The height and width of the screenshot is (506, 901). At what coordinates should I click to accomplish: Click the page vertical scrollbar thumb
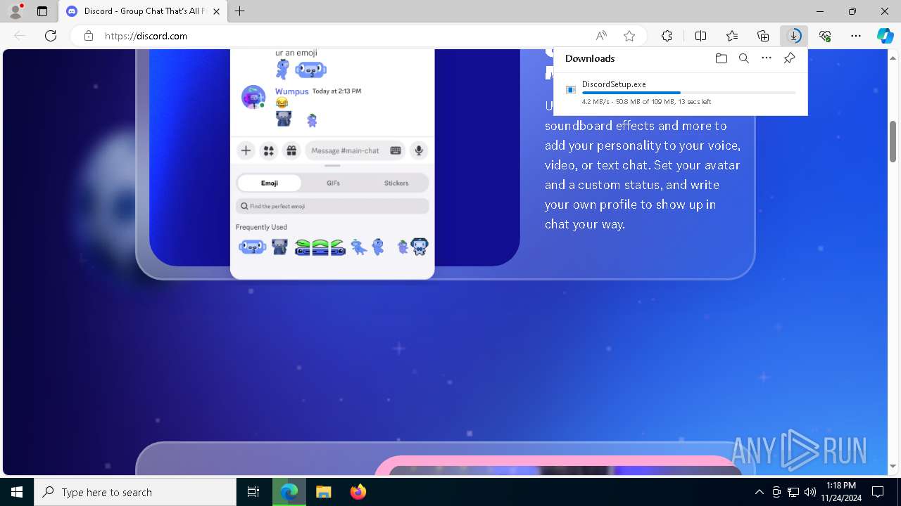pyautogui.click(x=893, y=141)
